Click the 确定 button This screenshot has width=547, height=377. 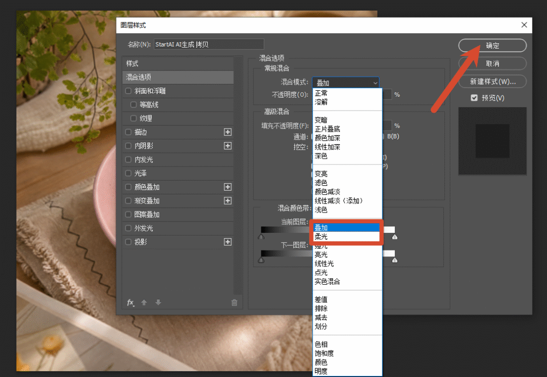492,45
